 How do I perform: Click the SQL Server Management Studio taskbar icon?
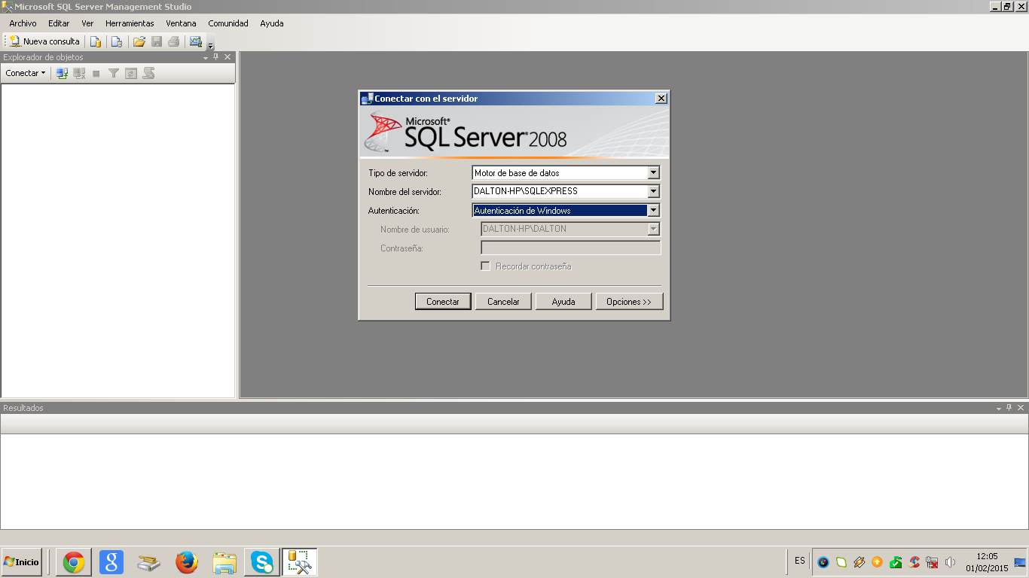point(300,562)
